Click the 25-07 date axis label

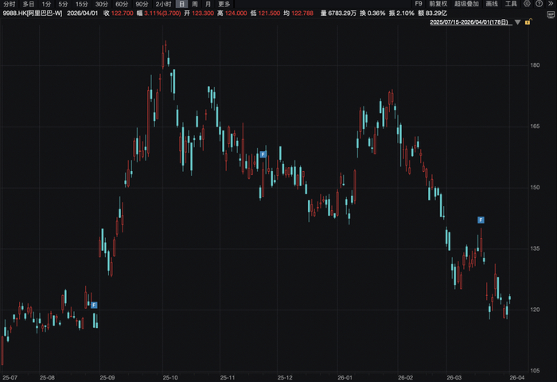click(10, 378)
